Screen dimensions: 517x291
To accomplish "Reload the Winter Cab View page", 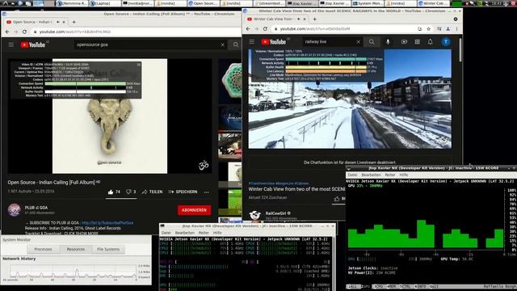I will pos(265,29).
